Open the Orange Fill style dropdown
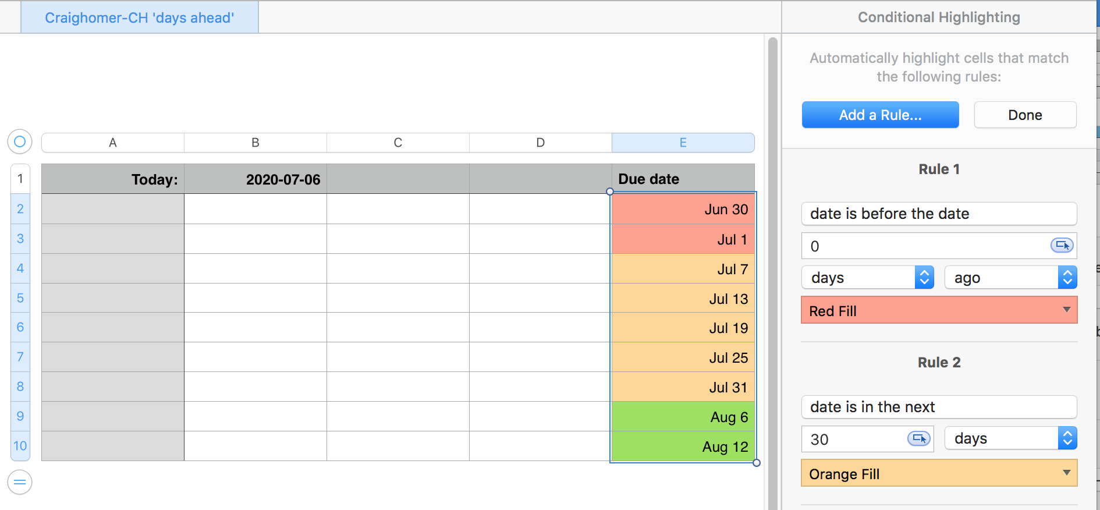The width and height of the screenshot is (1100, 510). [x=939, y=473]
